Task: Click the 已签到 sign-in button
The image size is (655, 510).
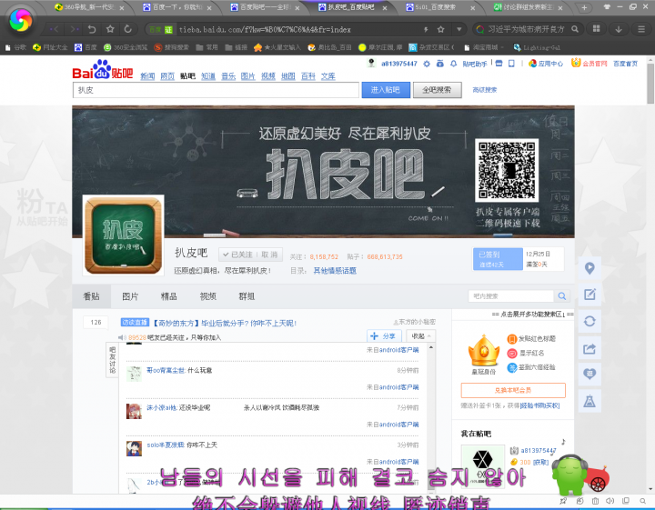Action: click(498, 259)
